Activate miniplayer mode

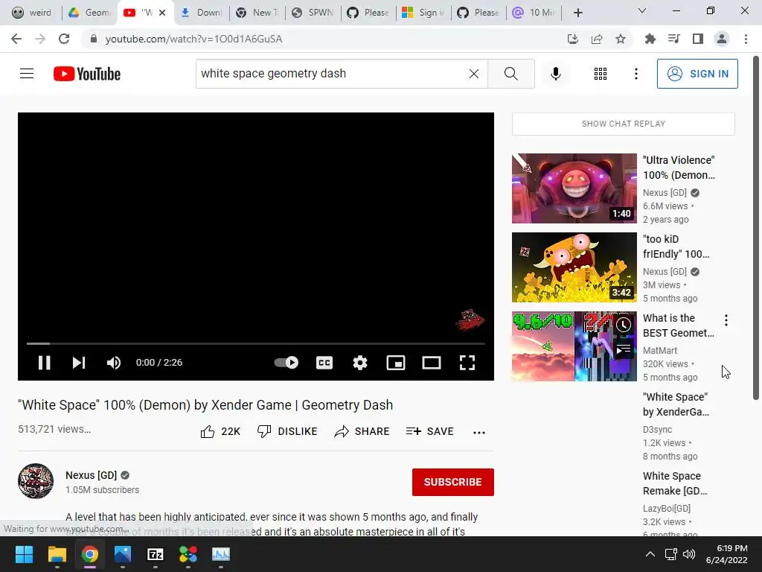(396, 363)
